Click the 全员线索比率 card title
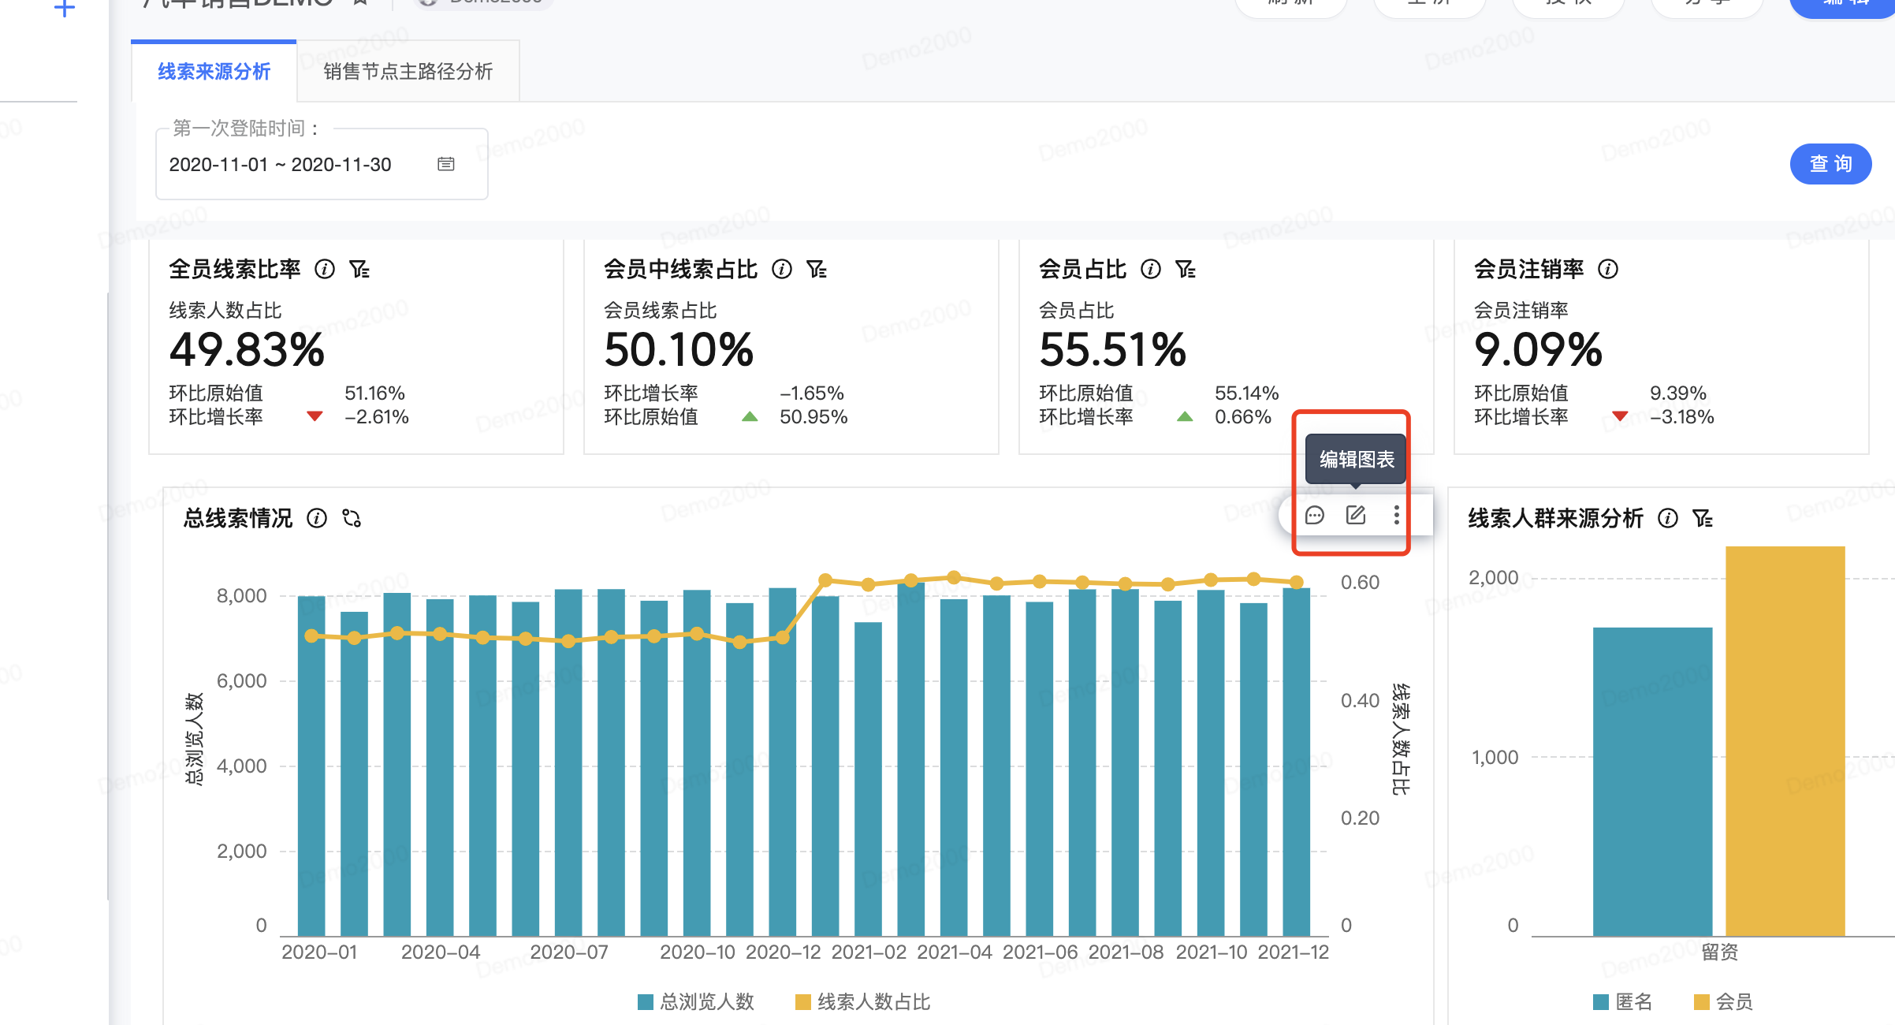The height and width of the screenshot is (1025, 1895). coord(235,270)
